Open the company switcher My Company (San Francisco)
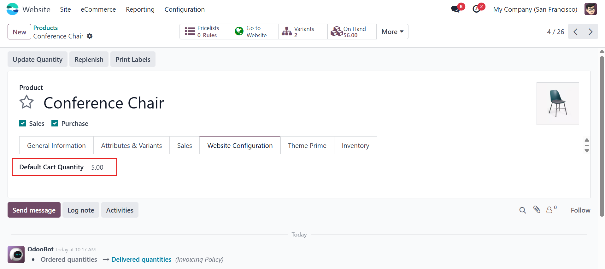605x269 pixels. 535,9
